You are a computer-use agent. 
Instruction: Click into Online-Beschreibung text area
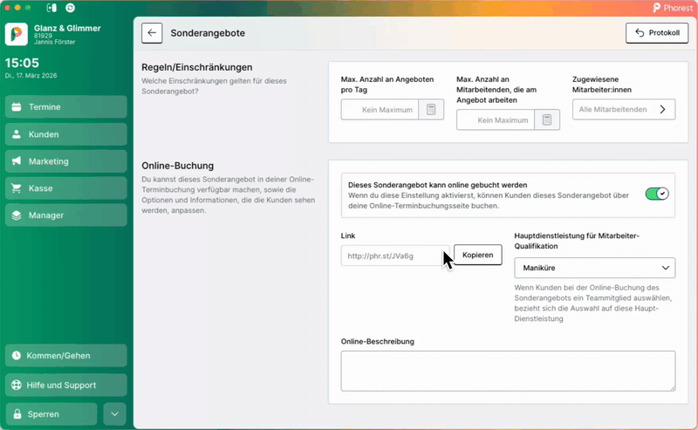(508, 371)
